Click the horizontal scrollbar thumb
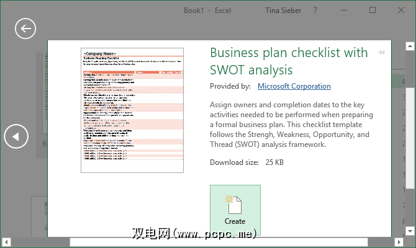The height and width of the screenshot is (248, 416). [219, 242]
